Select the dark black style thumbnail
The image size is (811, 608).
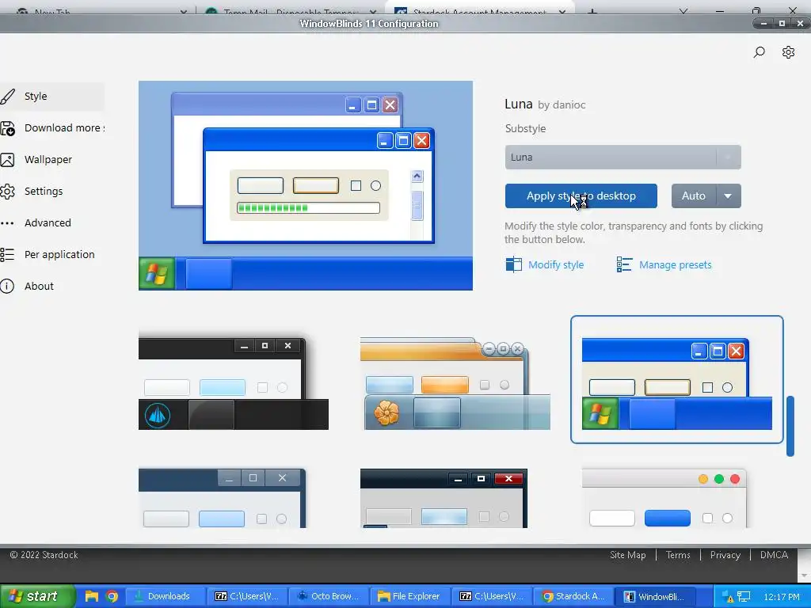pos(234,382)
